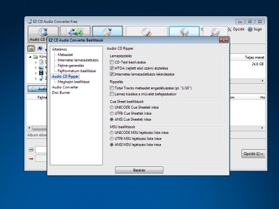This screenshot has height=209, width=279.
Task: Open Fájlformátum beállításai page
Action: pos(77,71)
